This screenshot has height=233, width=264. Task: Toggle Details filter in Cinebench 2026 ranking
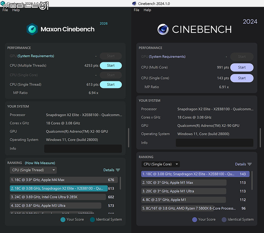(x=112, y=170)
